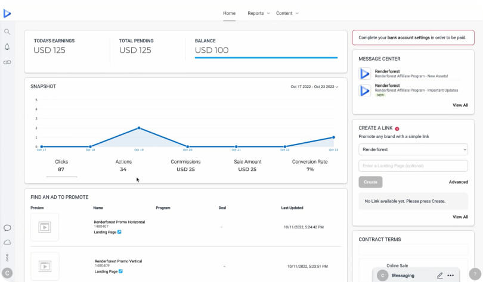Viewport: 483px width, 282px height.
Task: Open landing page icon for Promo Horizontal
Action: coord(120,232)
